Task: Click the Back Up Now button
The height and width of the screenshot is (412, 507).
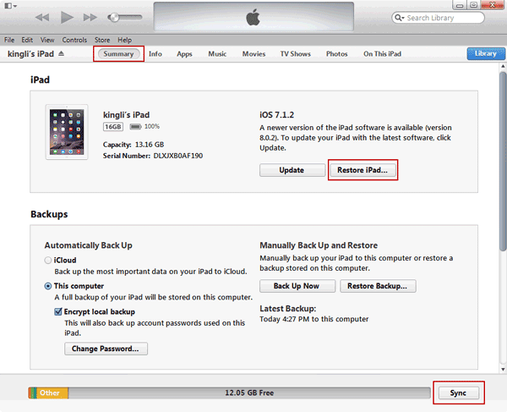Action: (x=297, y=286)
